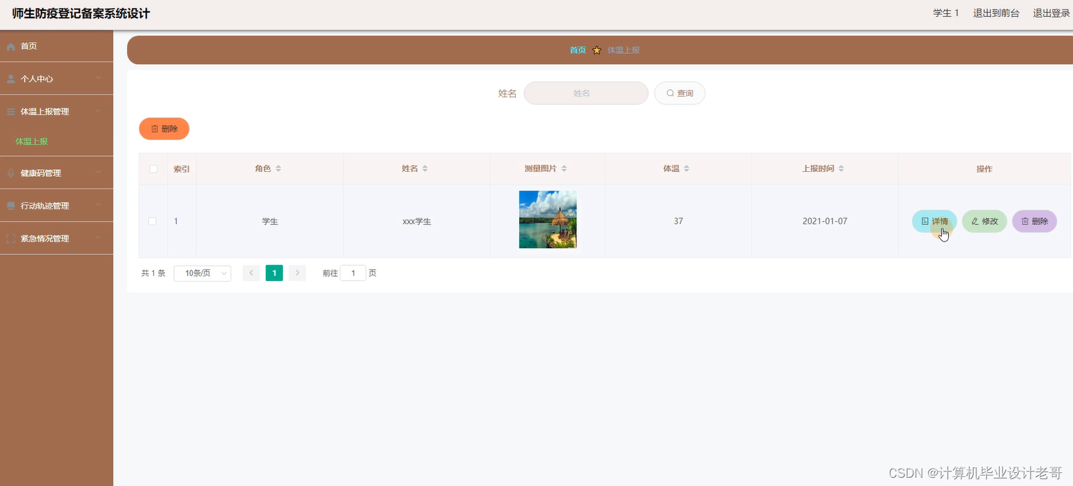Click the 2021-01-07 date cell
The width and height of the screenshot is (1073, 486).
(824, 222)
